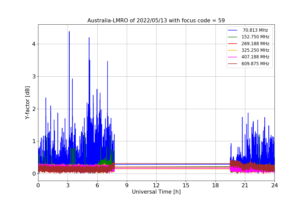Viewport: 305px width, 203px height.
Task: Select the 325.250 MHz legend label
Action: click(255, 50)
